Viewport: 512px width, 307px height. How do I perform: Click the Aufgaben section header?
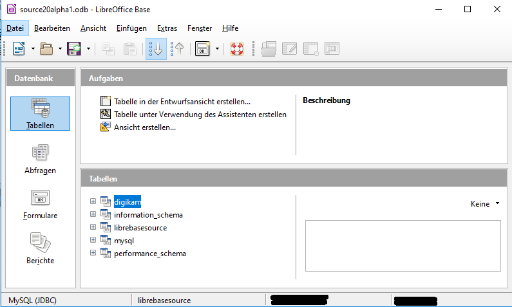(x=294, y=79)
